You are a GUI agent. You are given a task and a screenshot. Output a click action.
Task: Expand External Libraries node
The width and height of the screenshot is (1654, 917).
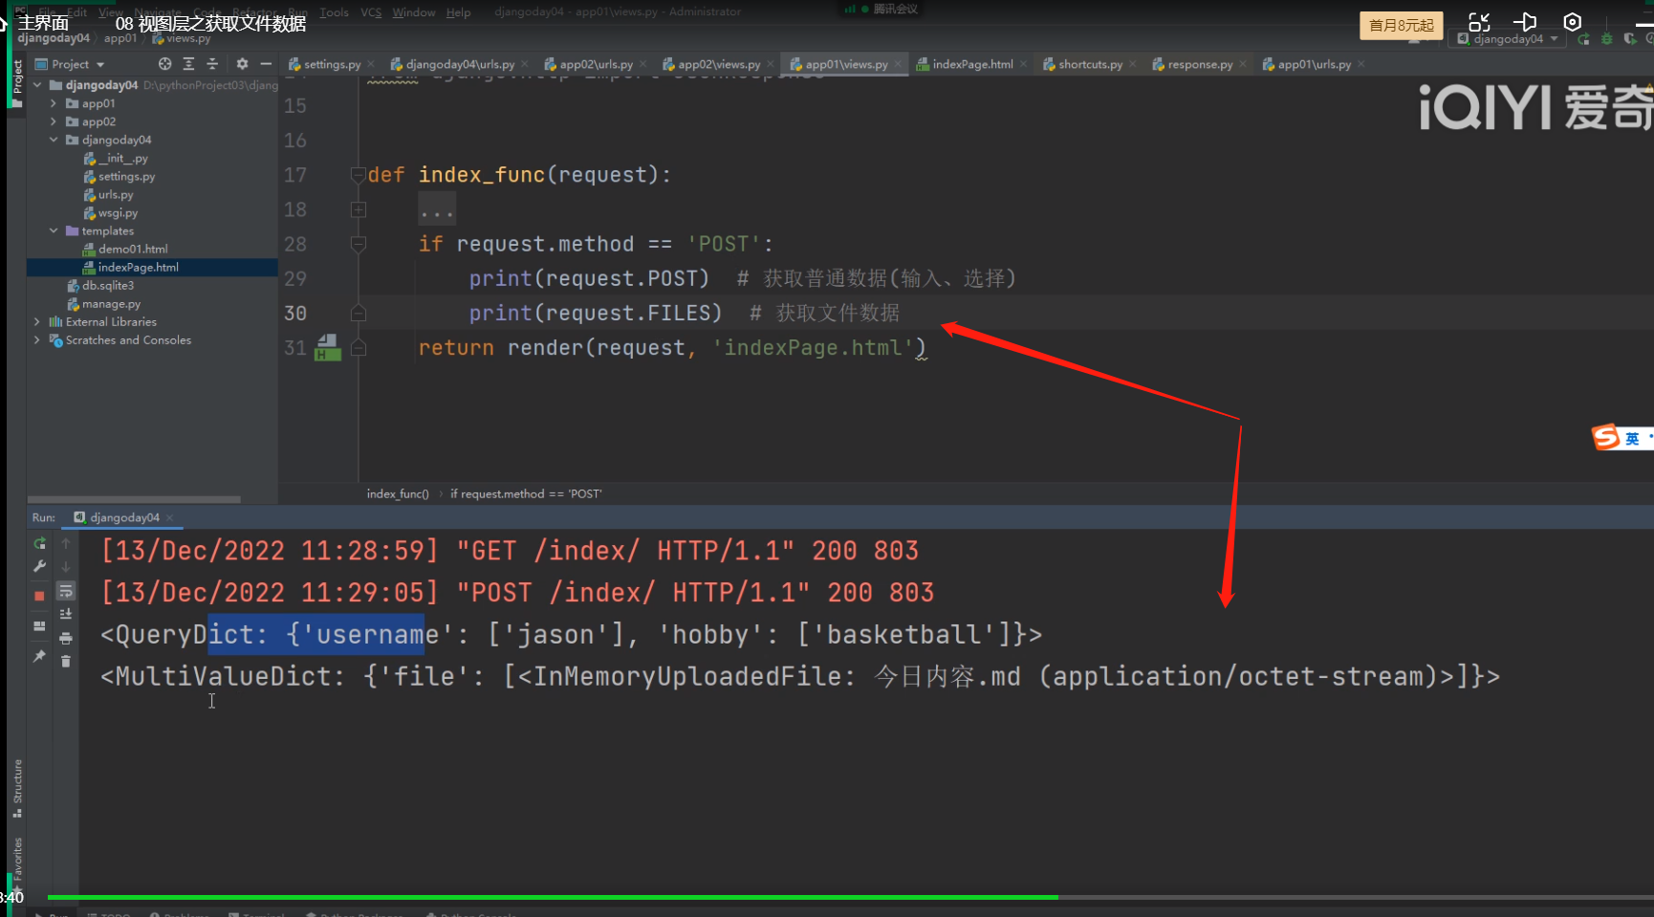click(x=37, y=321)
